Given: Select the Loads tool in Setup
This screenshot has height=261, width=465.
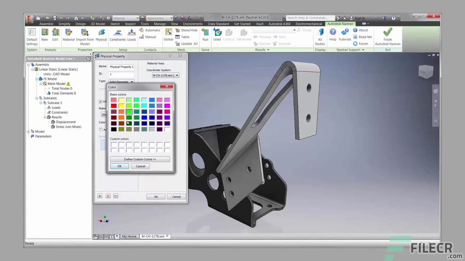Looking at the screenshot, I should pyautogui.click(x=132, y=35).
